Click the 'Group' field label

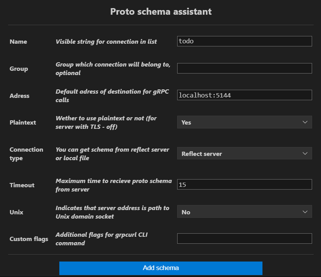tap(19, 69)
